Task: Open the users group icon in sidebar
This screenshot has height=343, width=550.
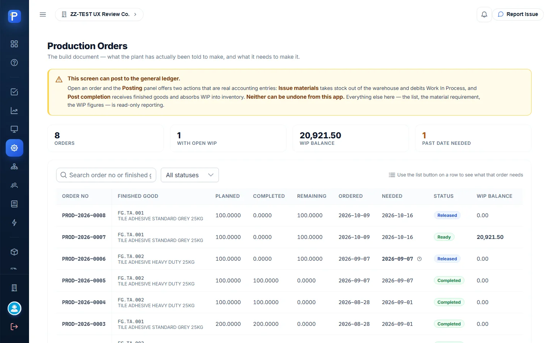Action: [14, 185]
